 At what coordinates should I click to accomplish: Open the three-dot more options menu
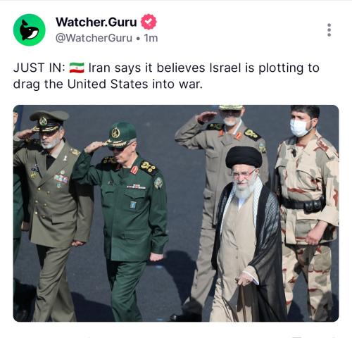(329, 30)
